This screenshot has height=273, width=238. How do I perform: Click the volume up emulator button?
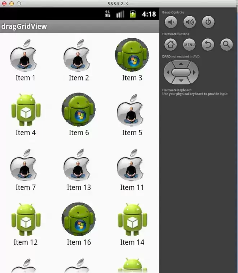(189, 22)
